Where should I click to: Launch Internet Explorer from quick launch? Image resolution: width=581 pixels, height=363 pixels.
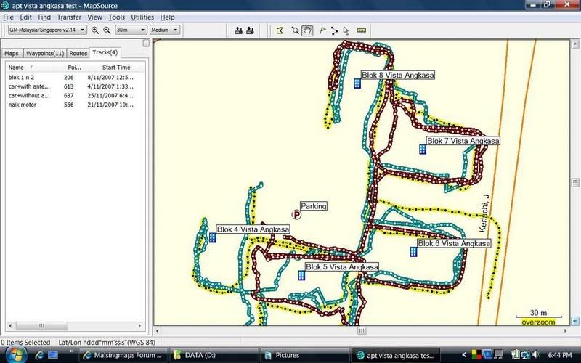tap(39, 355)
